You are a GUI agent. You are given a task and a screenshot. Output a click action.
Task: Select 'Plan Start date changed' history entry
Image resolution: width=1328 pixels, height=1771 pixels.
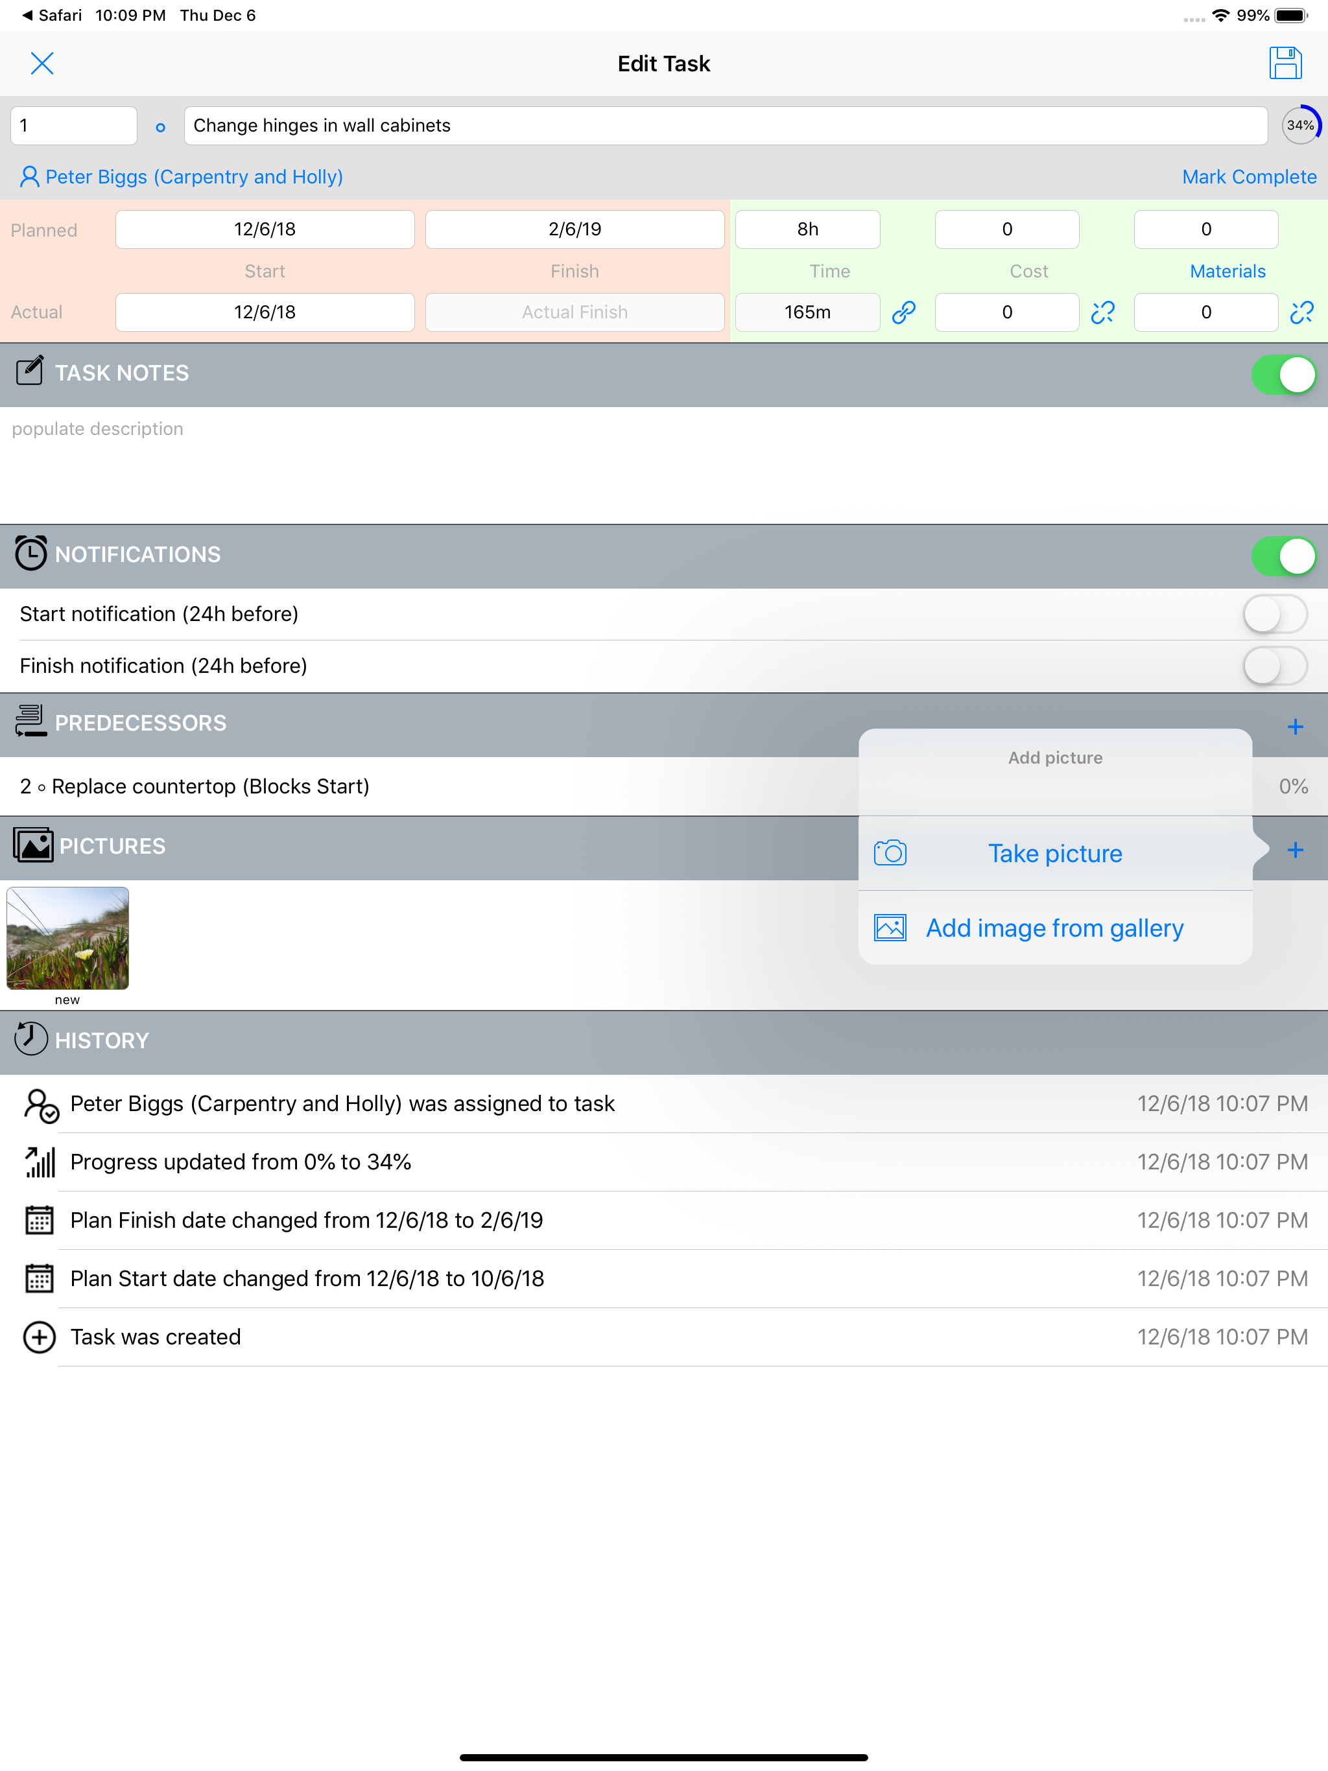tap(664, 1280)
